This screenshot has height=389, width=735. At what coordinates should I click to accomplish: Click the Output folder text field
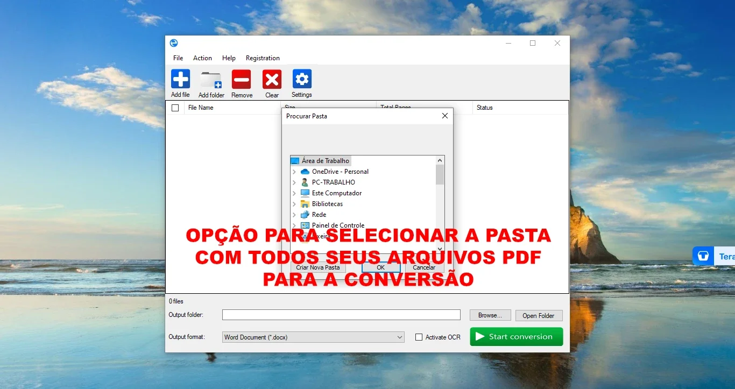pyautogui.click(x=341, y=315)
